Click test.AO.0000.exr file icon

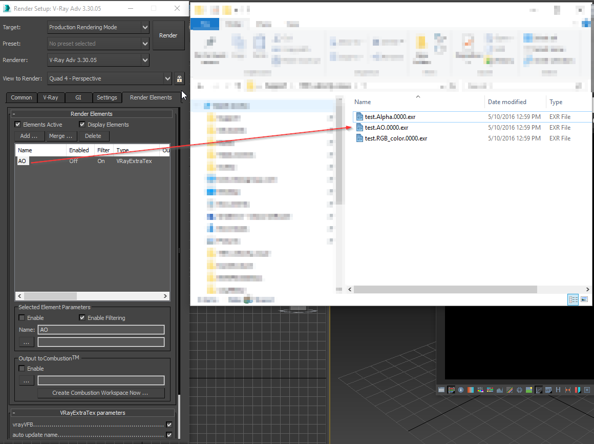(359, 127)
